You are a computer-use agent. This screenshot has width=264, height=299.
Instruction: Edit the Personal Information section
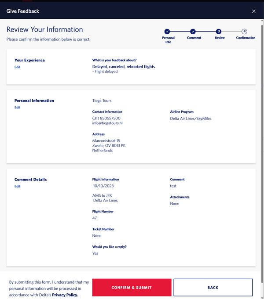pos(17,108)
